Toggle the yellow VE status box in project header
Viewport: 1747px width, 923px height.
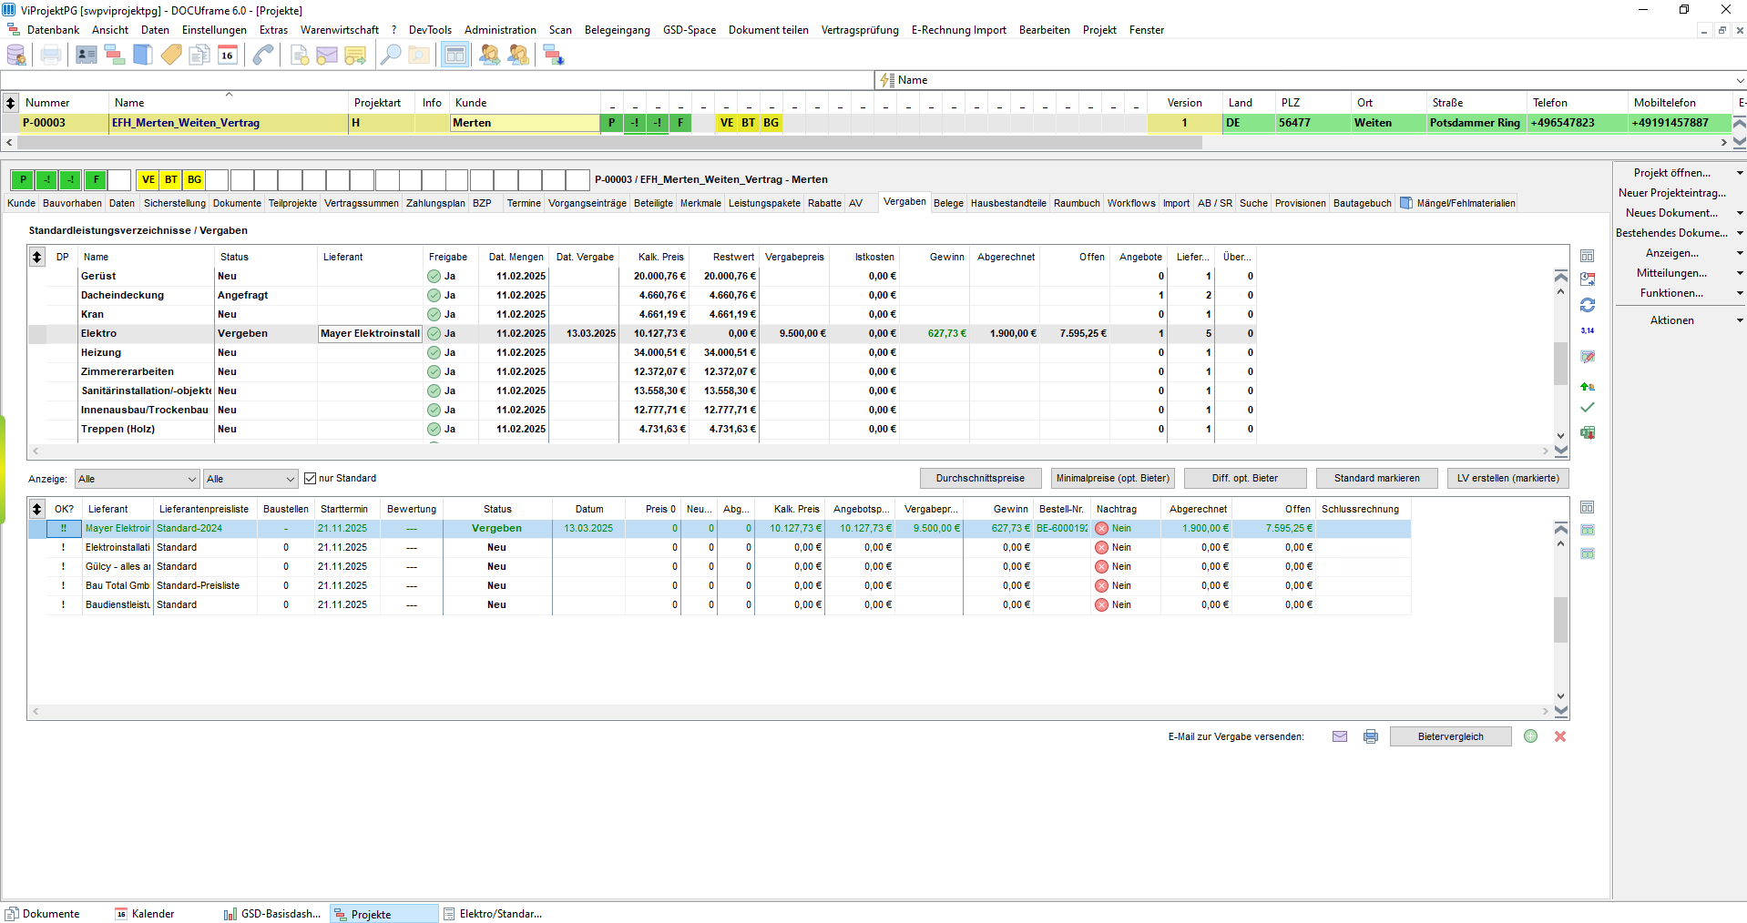(x=148, y=179)
